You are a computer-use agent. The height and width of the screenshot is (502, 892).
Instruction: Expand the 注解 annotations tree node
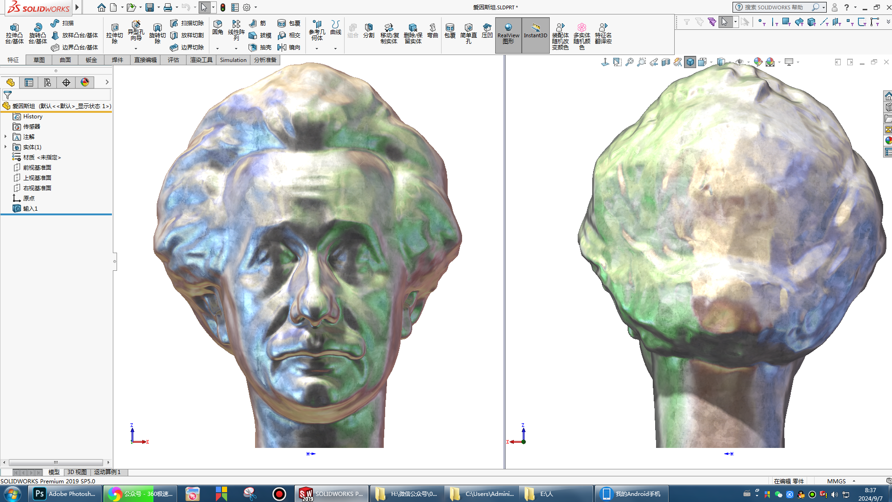6,137
